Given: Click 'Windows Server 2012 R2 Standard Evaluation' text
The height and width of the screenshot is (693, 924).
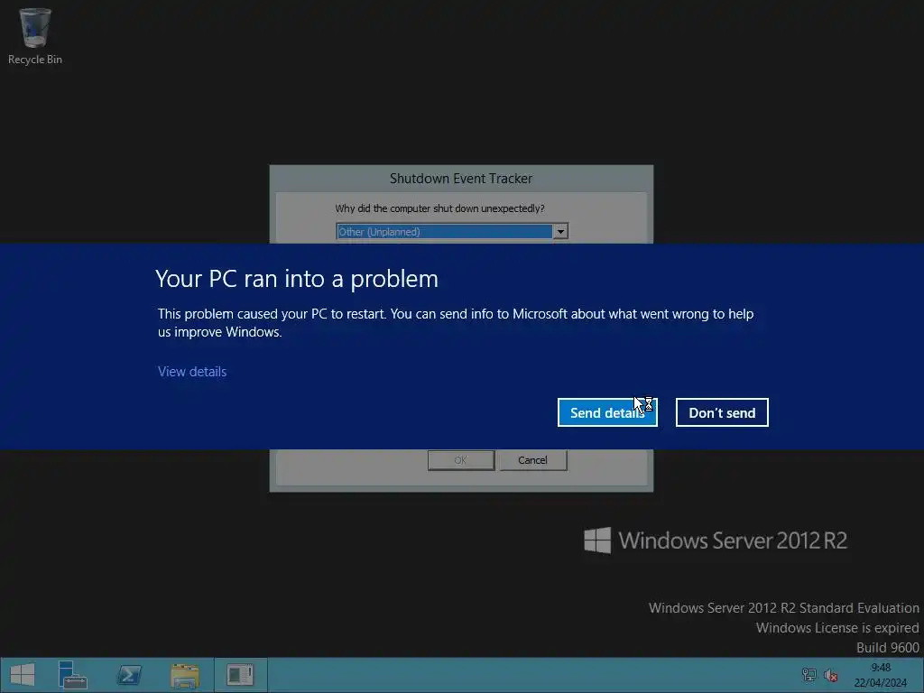Looking at the screenshot, I should click(x=784, y=608).
